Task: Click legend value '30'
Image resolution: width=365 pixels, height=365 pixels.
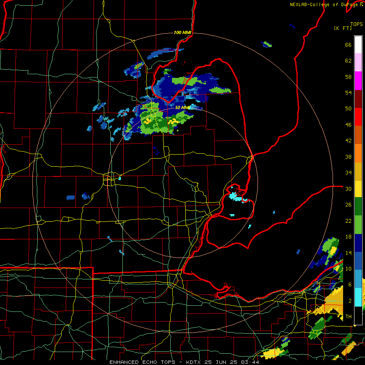Action: pyautogui.click(x=348, y=189)
